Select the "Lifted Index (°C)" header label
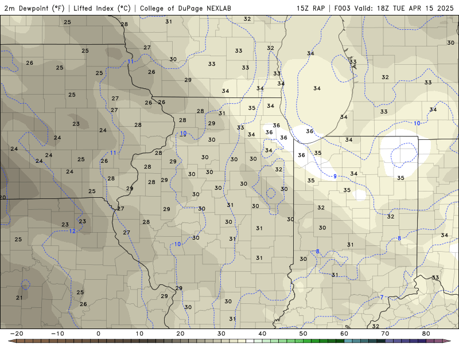 [x=102, y=8]
